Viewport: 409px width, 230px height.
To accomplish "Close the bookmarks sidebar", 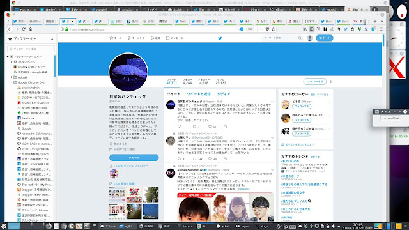I will click(52, 38).
